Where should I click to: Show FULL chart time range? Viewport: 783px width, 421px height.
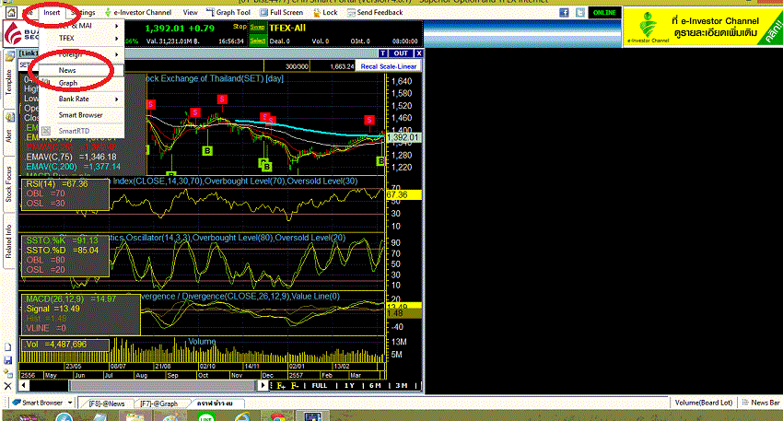coord(319,386)
